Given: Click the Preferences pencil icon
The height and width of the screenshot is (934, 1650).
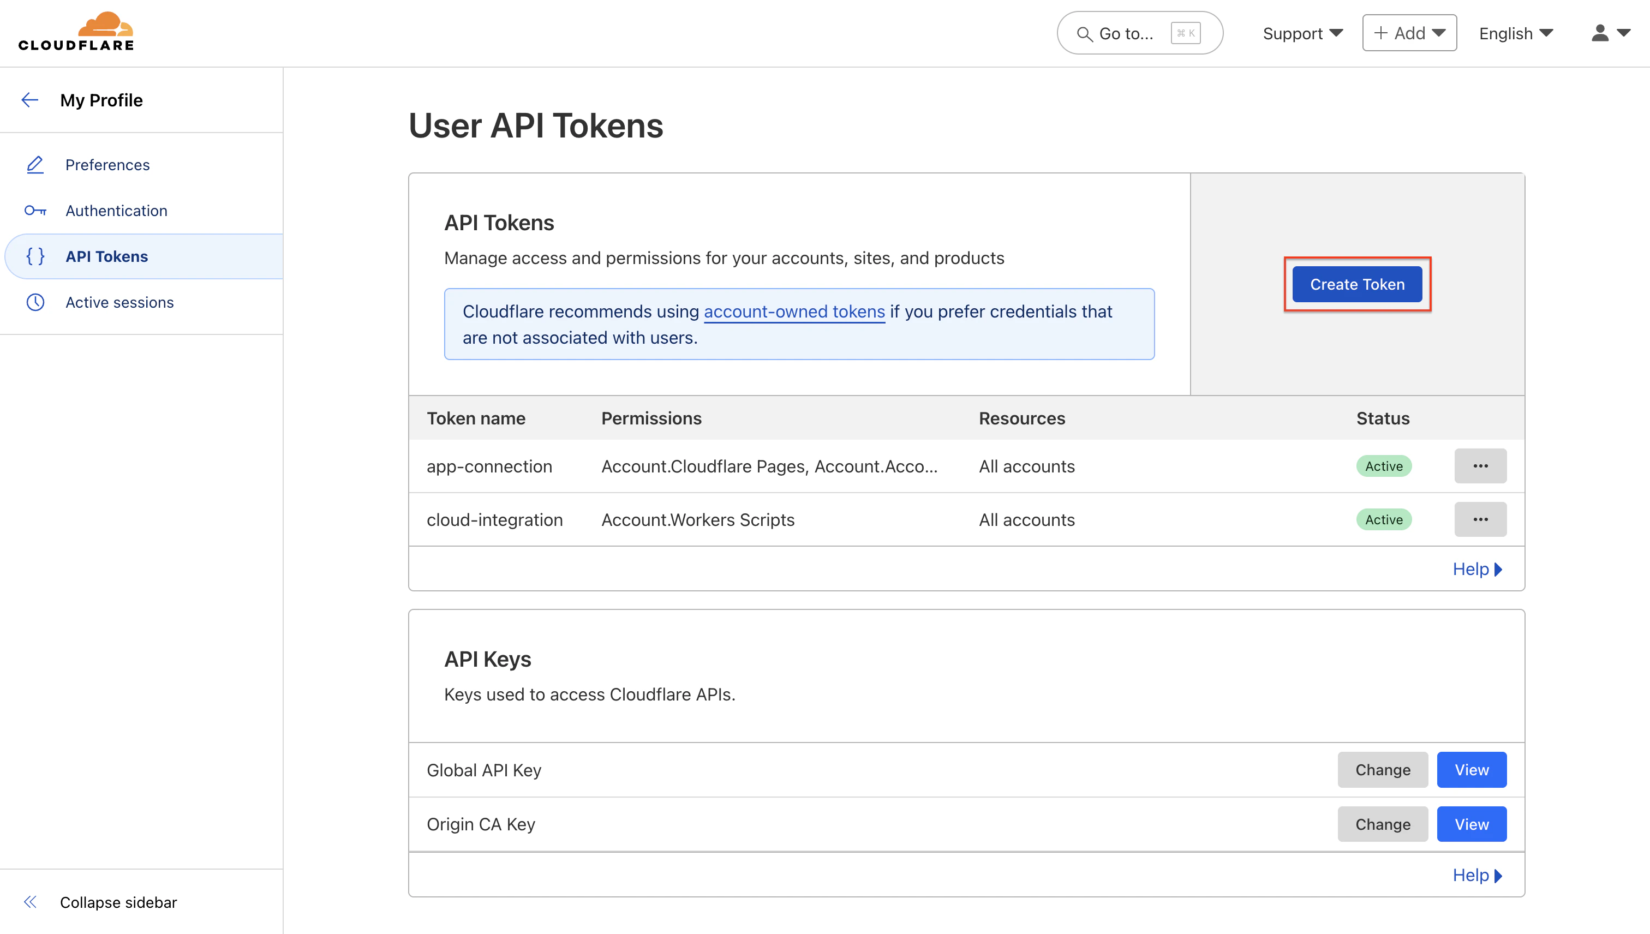Looking at the screenshot, I should [x=35, y=165].
